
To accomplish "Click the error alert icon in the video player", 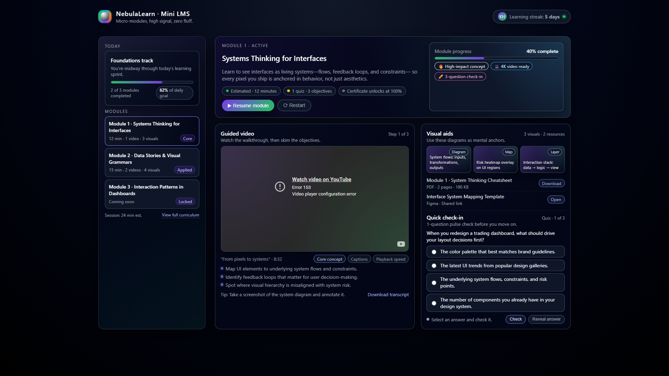I will tap(280, 186).
